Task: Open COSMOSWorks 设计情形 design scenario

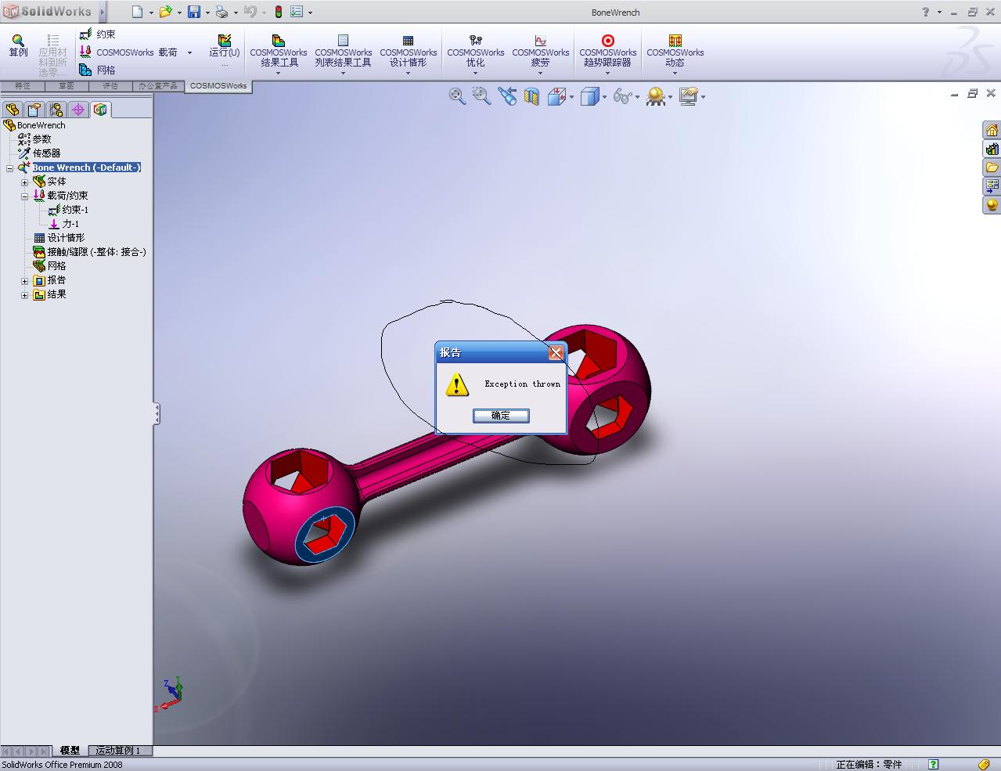Action: (x=409, y=52)
